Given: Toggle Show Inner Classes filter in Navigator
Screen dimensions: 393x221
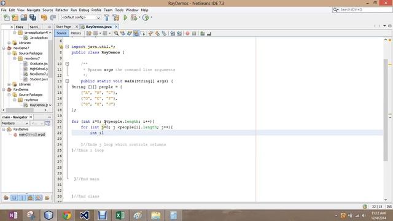Looking at the screenshot, I should point(38,198).
